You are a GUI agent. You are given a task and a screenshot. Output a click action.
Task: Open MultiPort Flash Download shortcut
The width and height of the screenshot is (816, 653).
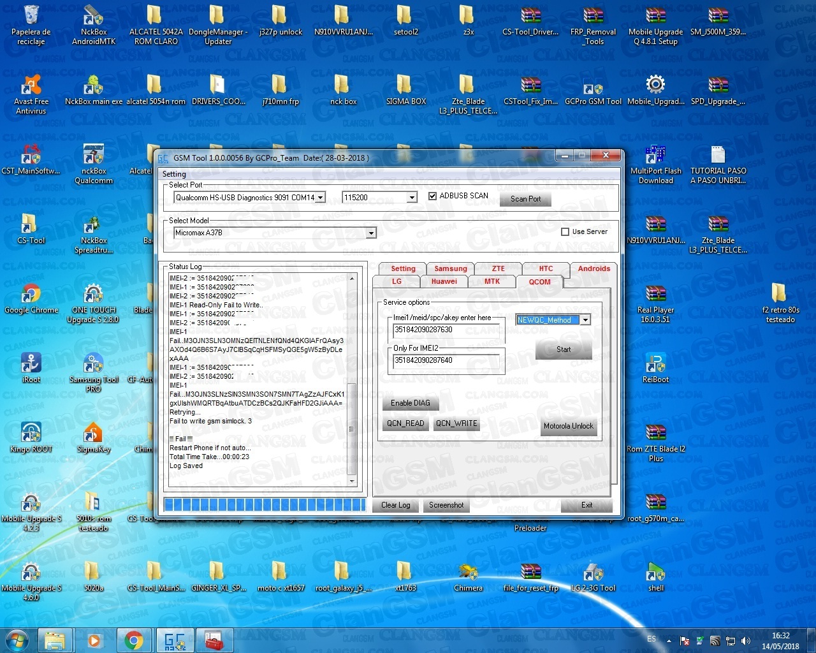[655, 165]
